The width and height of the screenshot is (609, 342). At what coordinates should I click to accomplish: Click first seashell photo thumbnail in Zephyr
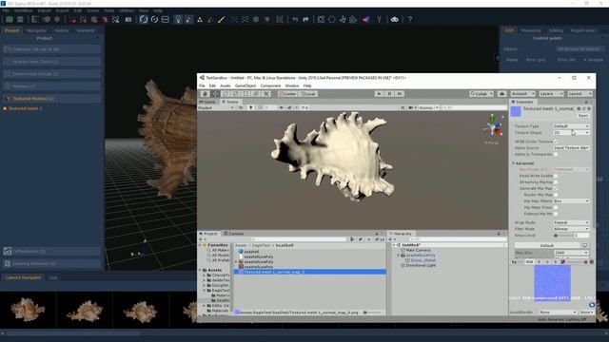28,310
